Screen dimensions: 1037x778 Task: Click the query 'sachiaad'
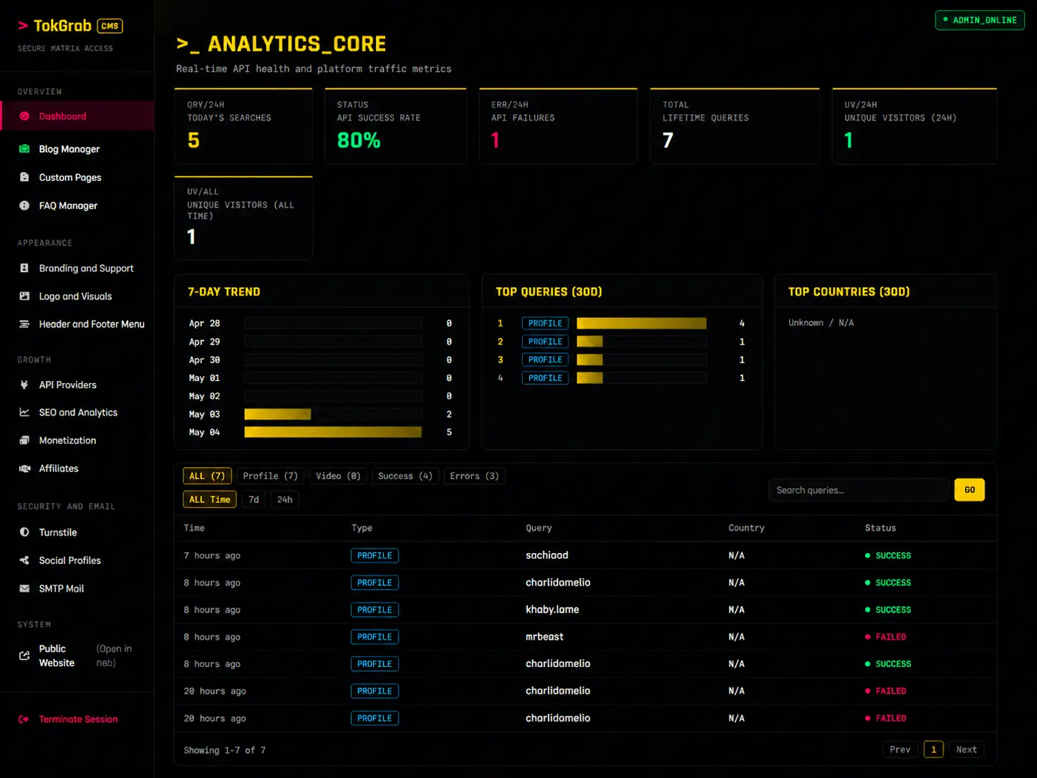547,555
